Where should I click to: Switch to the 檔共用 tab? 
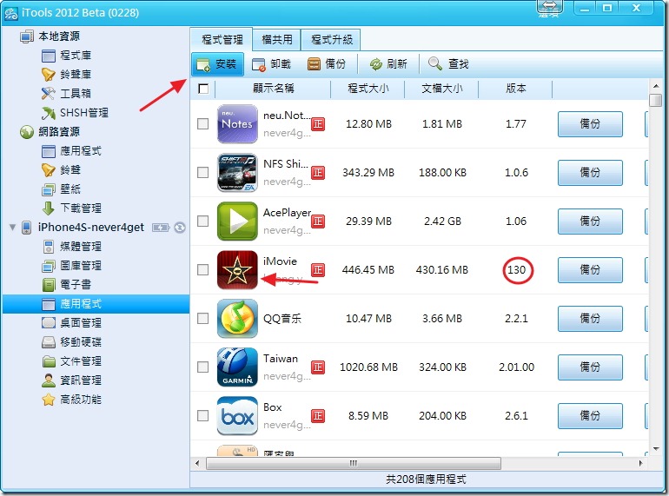[x=277, y=40]
